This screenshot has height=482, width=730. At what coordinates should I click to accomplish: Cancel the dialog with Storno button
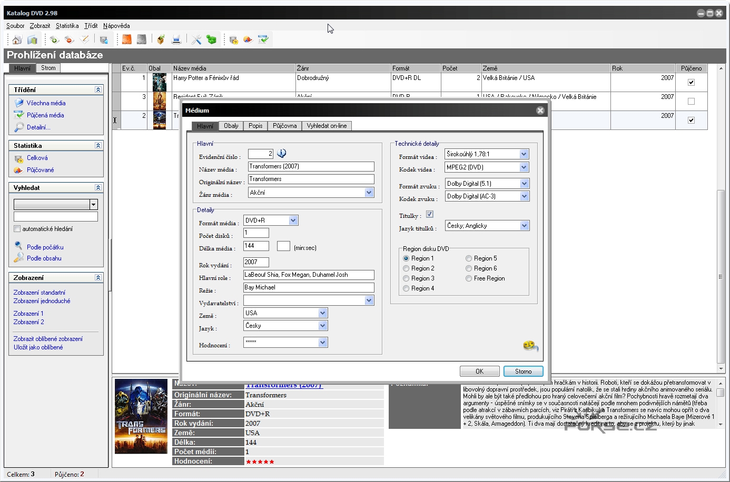[x=523, y=371]
